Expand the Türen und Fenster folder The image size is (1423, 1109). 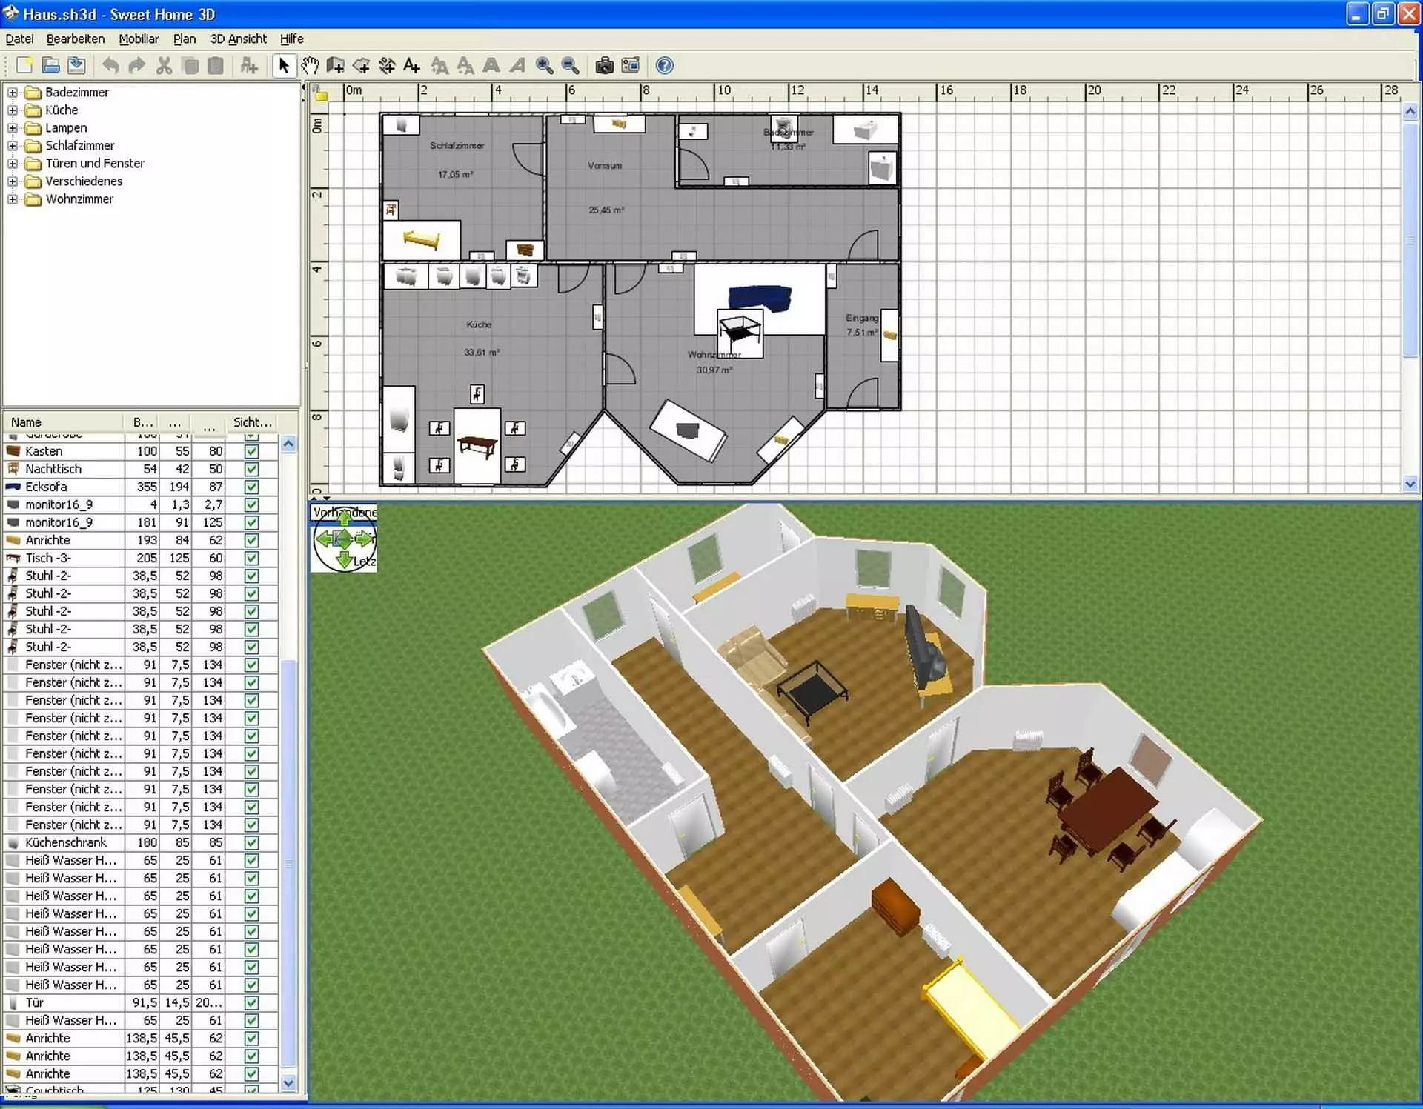click(x=12, y=163)
